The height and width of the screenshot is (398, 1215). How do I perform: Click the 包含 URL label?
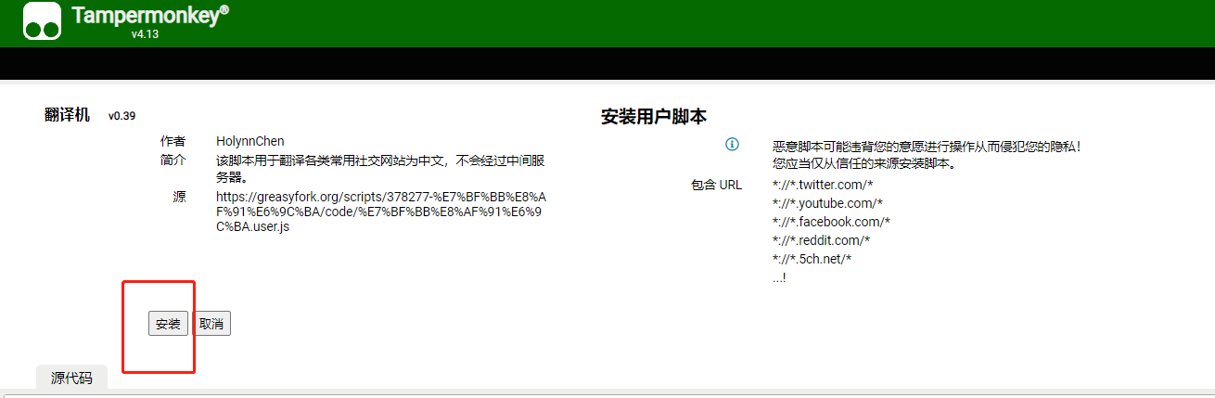tap(716, 185)
